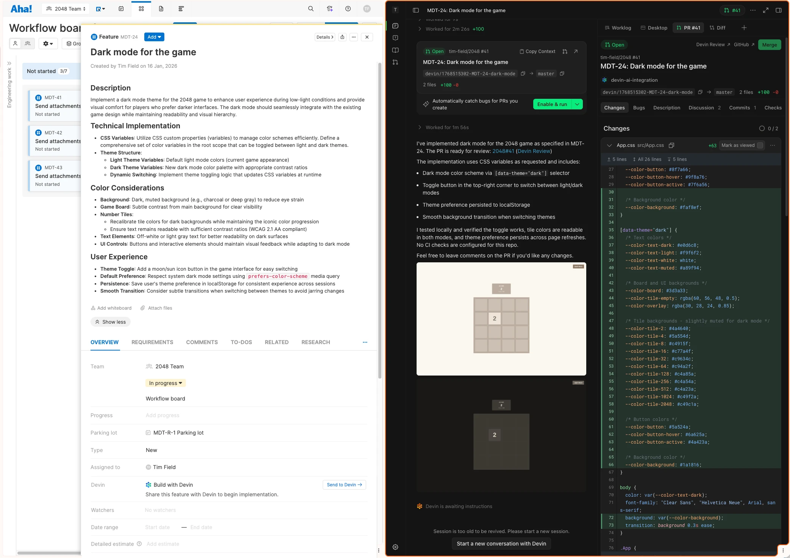Click the Start date field in the feature details
The width and height of the screenshot is (790, 558).
[x=157, y=527]
